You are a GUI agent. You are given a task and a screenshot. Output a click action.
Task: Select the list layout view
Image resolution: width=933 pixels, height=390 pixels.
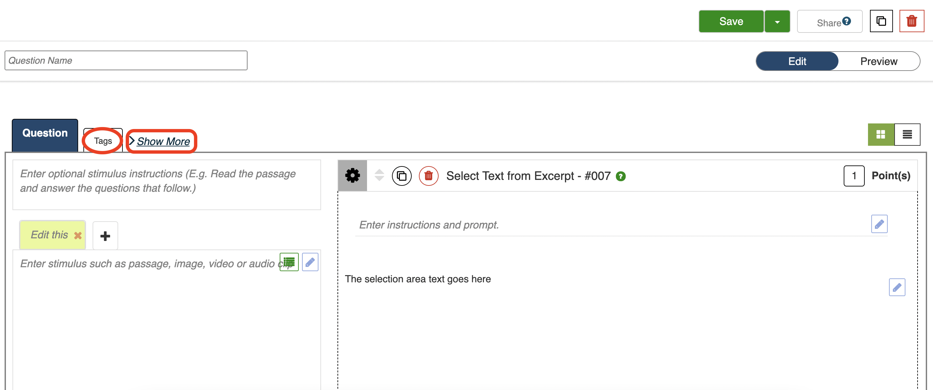coord(907,134)
